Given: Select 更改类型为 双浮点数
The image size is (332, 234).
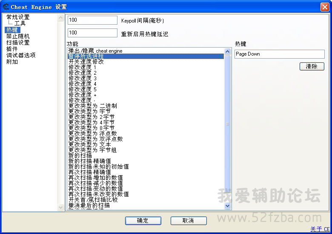Looking at the screenshot, I should click(x=146, y=139).
